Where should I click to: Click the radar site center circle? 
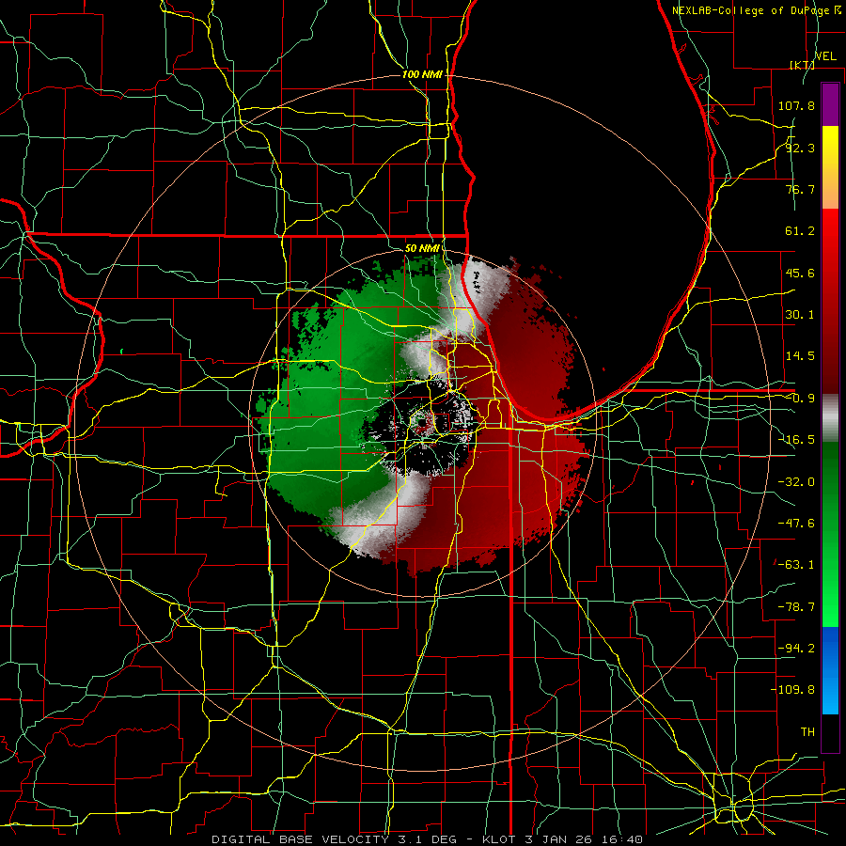pyautogui.click(x=421, y=422)
